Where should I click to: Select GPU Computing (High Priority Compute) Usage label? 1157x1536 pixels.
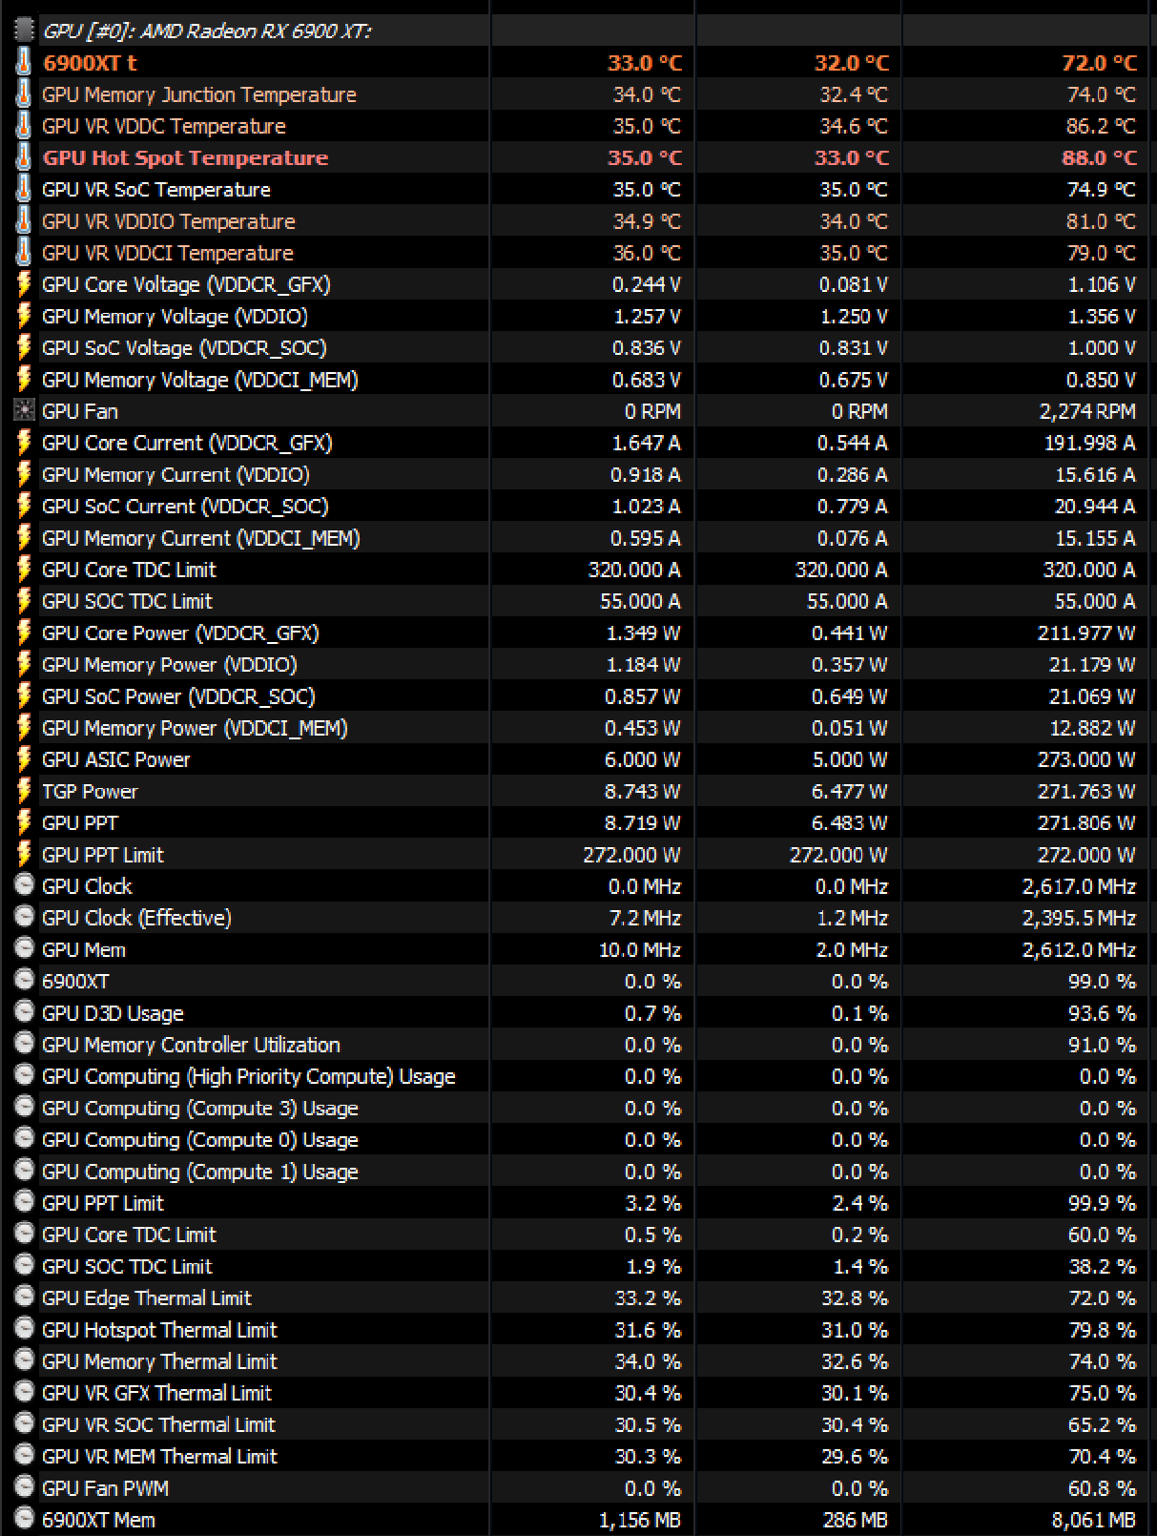249,1076
